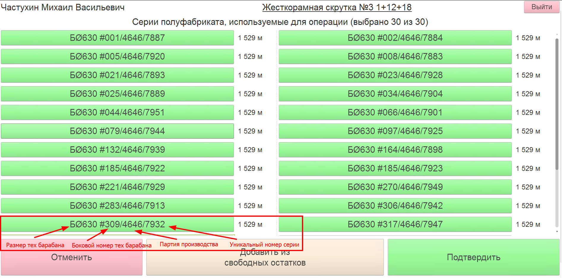Click series БØ630 #317/4646/7947
This screenshot has width=562, height=278.
click(395, 224)
